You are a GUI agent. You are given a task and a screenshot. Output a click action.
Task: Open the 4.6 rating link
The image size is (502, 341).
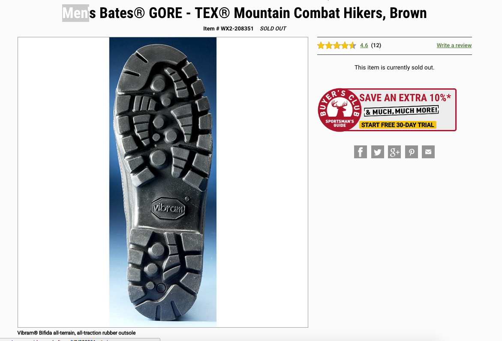364,45
